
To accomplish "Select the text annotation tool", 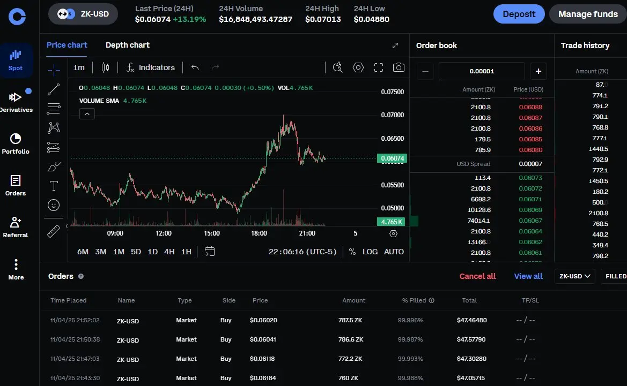I will point(54,186).
